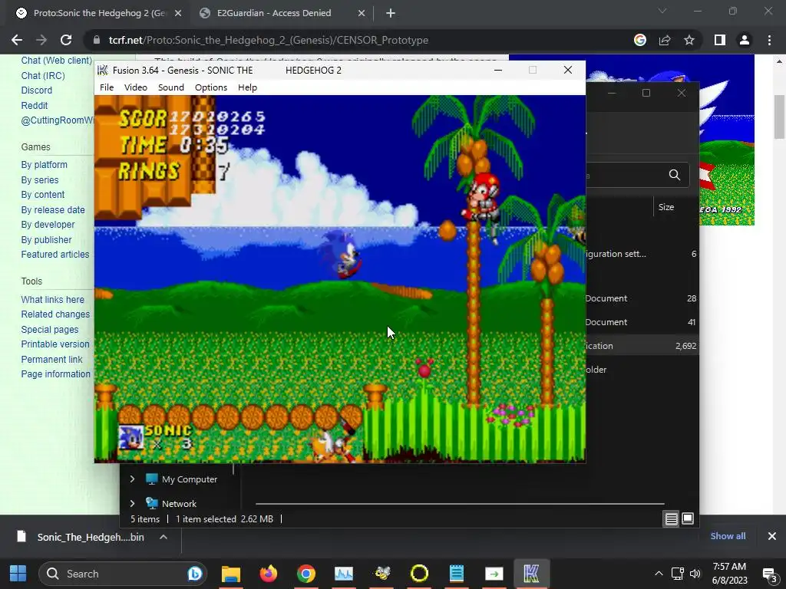Reload the tcrf.net page
This screenshot has height=589, width=786.
[x=66, y=40]
